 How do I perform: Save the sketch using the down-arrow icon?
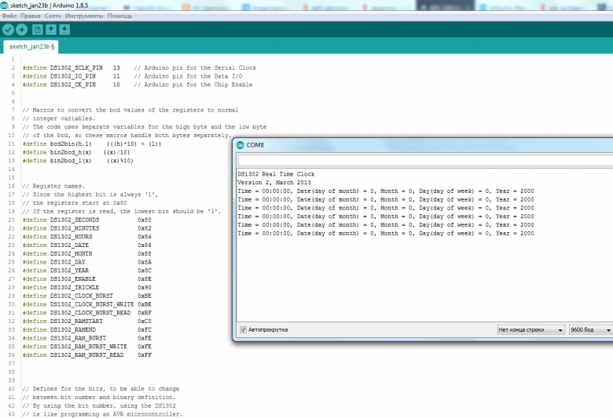click(x=64, y=30)
